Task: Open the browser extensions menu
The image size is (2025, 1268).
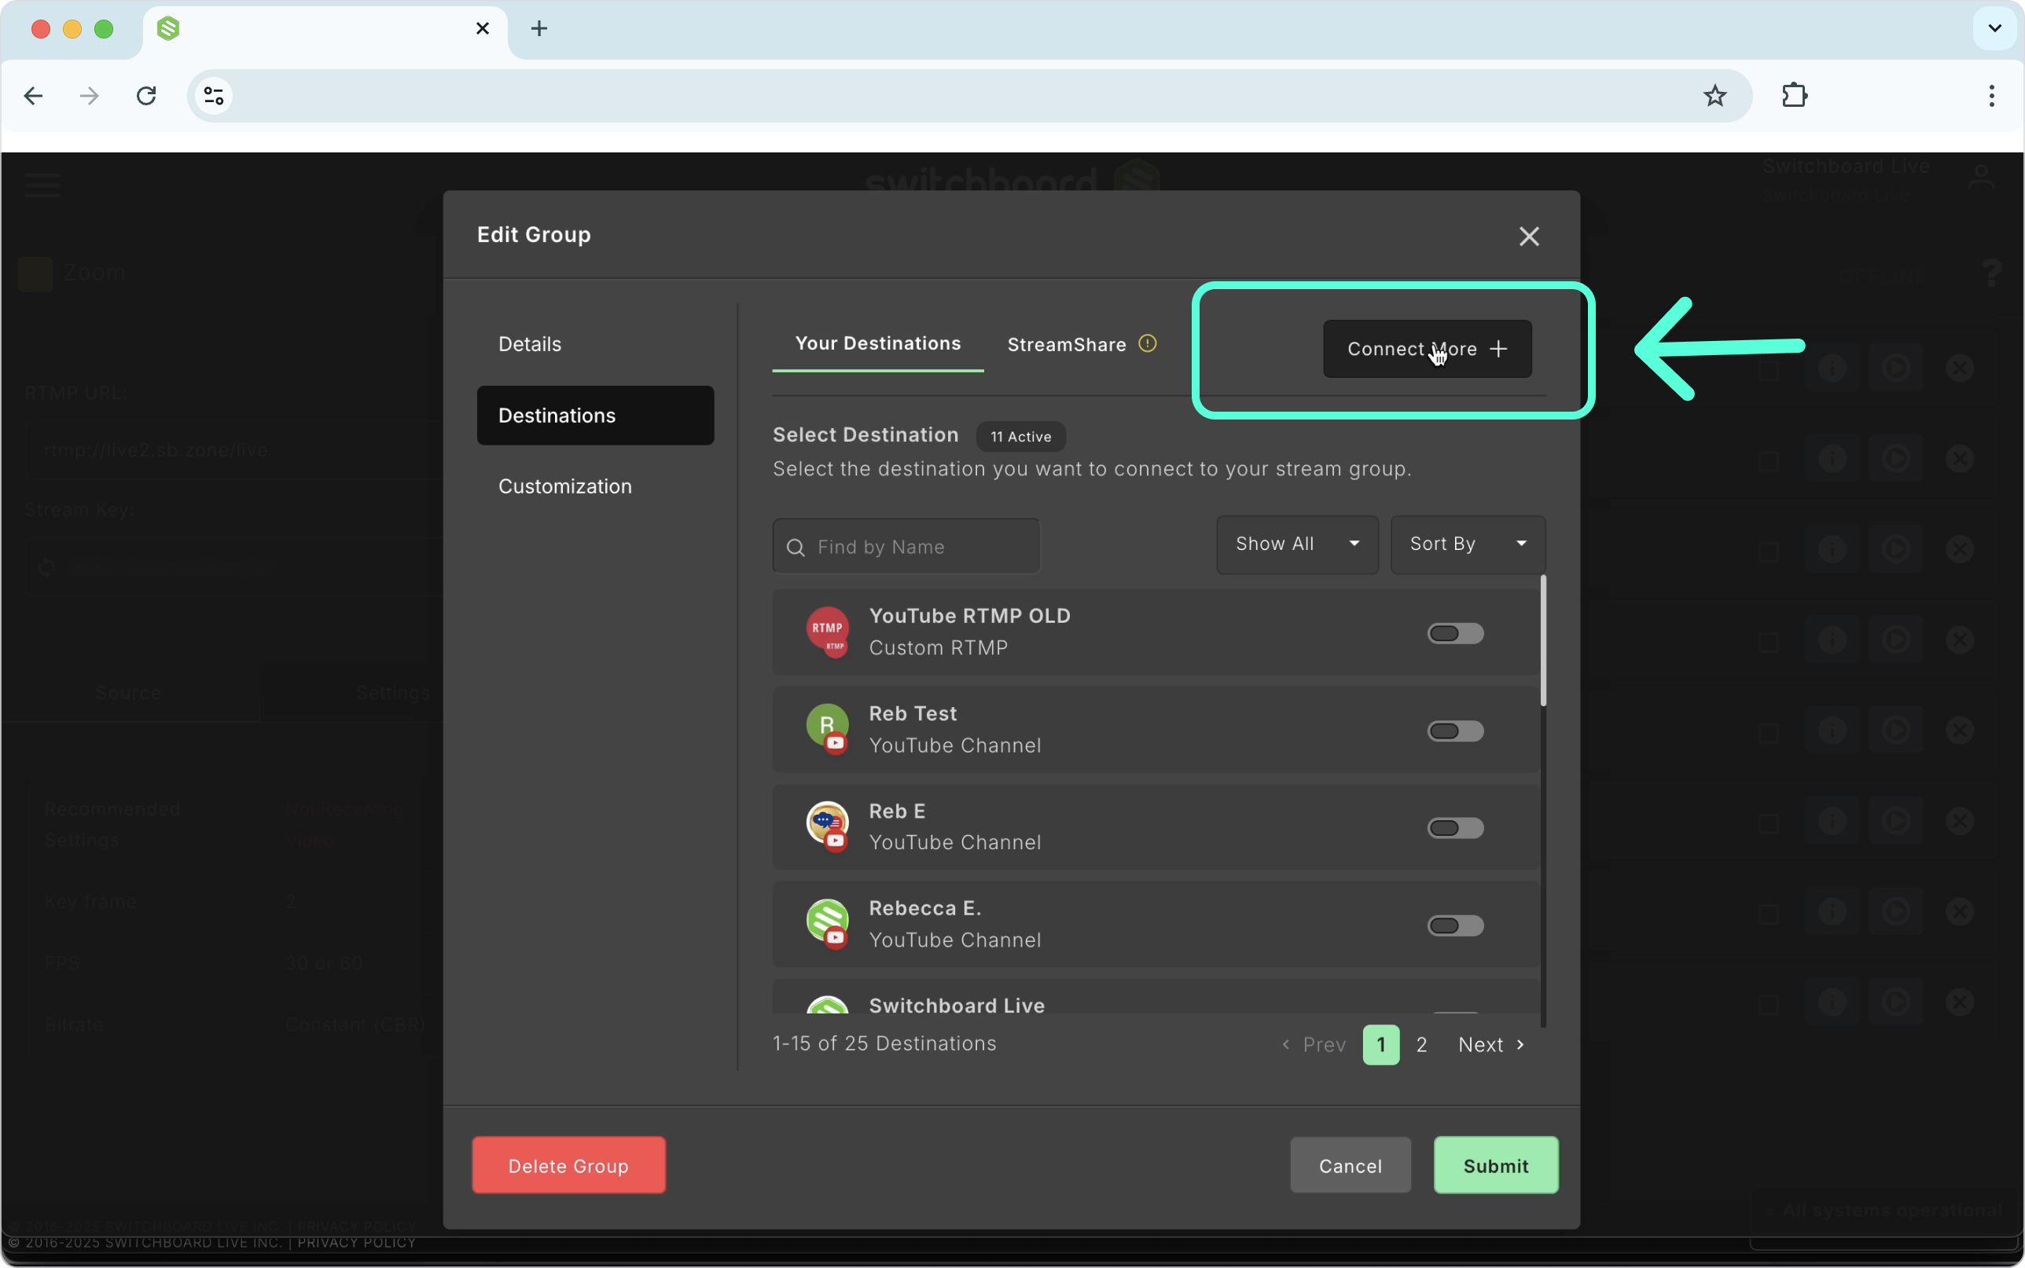Action: [1795, 96]
